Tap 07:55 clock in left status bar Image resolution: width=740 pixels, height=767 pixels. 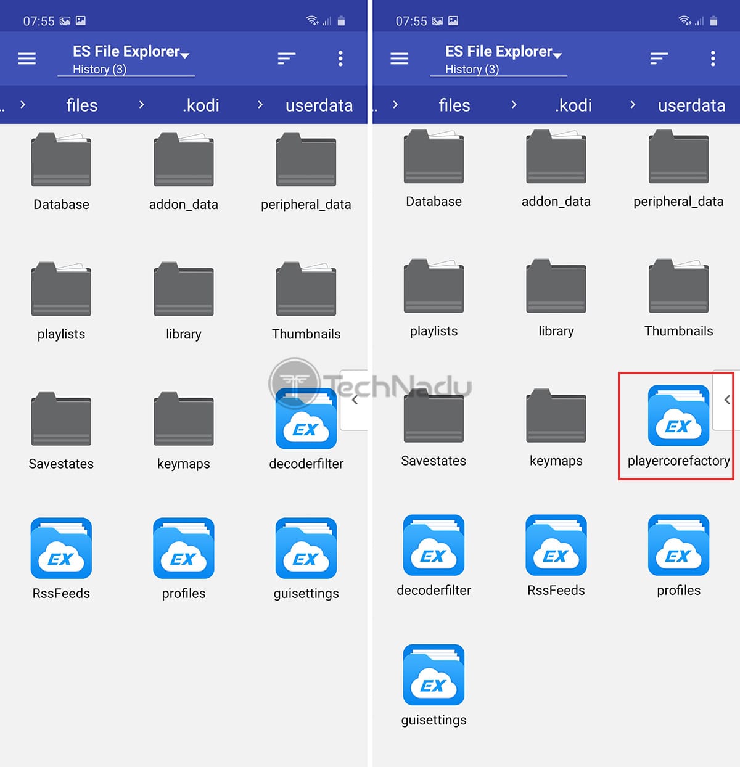[39, 21]
